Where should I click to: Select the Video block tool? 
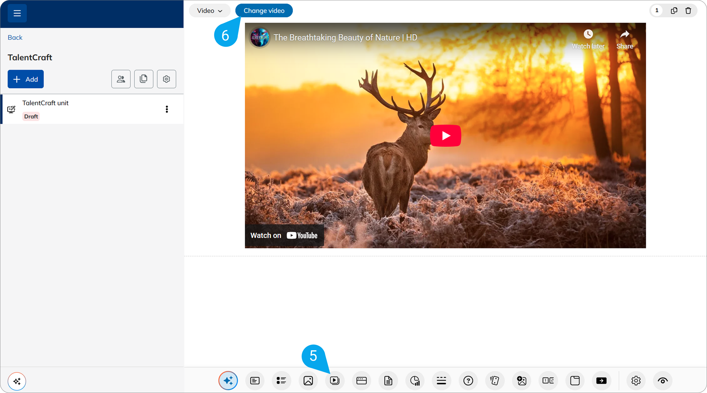tap(335, 381)
